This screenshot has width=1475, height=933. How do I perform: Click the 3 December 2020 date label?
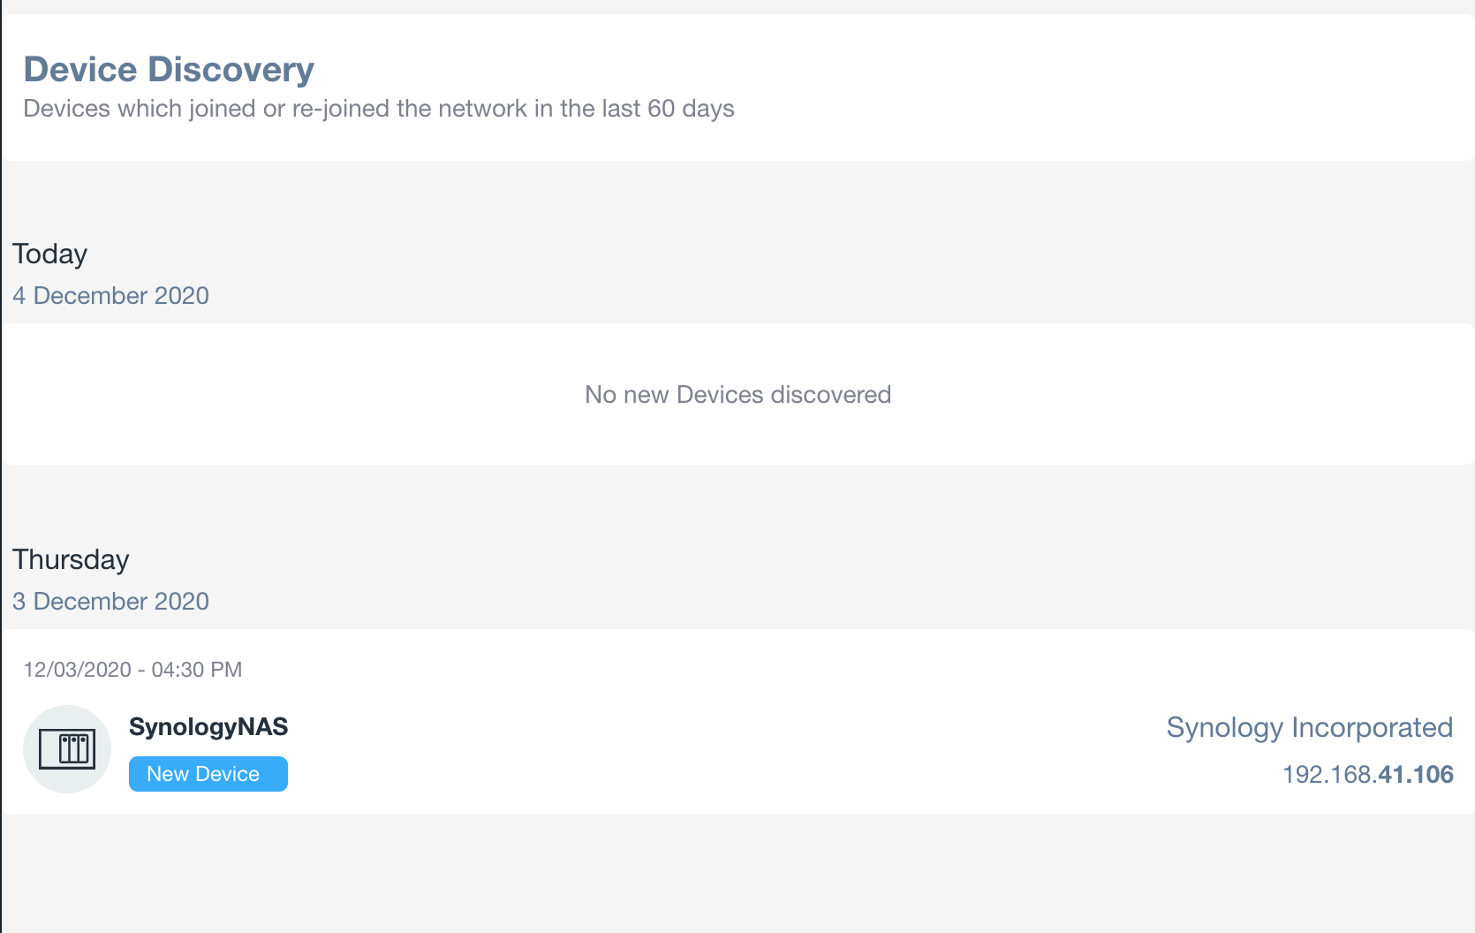click(110, 601)
